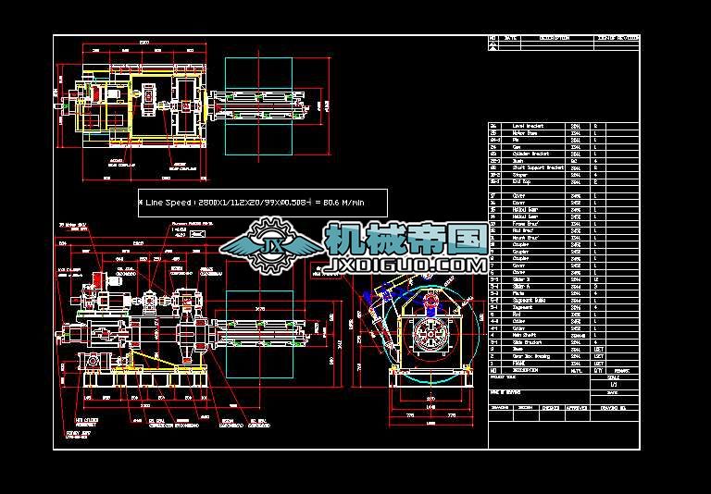Select the "Slider B" row
The width and height of the screenshot is (711, 494).
click(x=564, y=279)
